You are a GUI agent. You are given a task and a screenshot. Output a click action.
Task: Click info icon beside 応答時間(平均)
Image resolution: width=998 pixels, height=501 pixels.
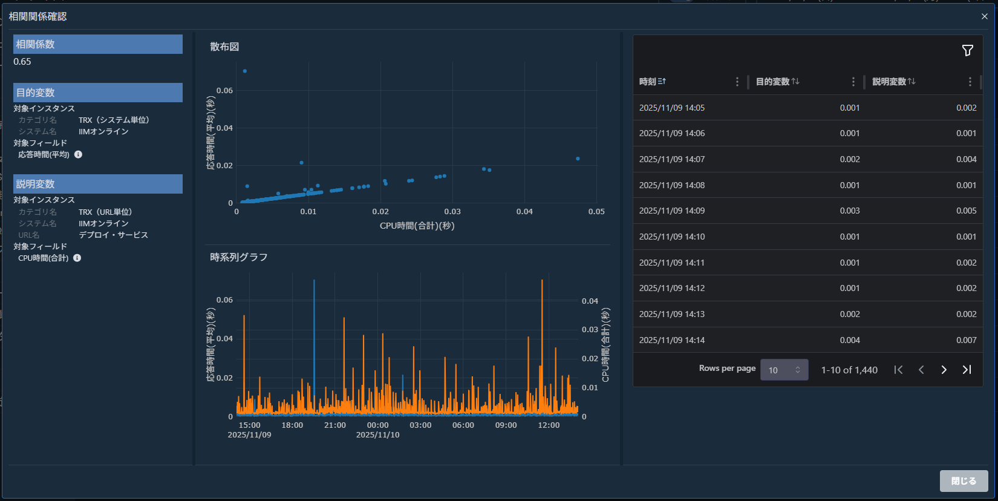pyautogui.click(x=78, y=155)
